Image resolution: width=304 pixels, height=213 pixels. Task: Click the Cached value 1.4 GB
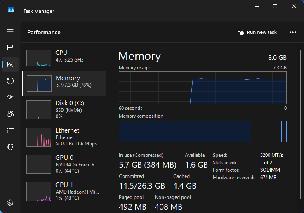pyautogui.click(x=185, y=186)
